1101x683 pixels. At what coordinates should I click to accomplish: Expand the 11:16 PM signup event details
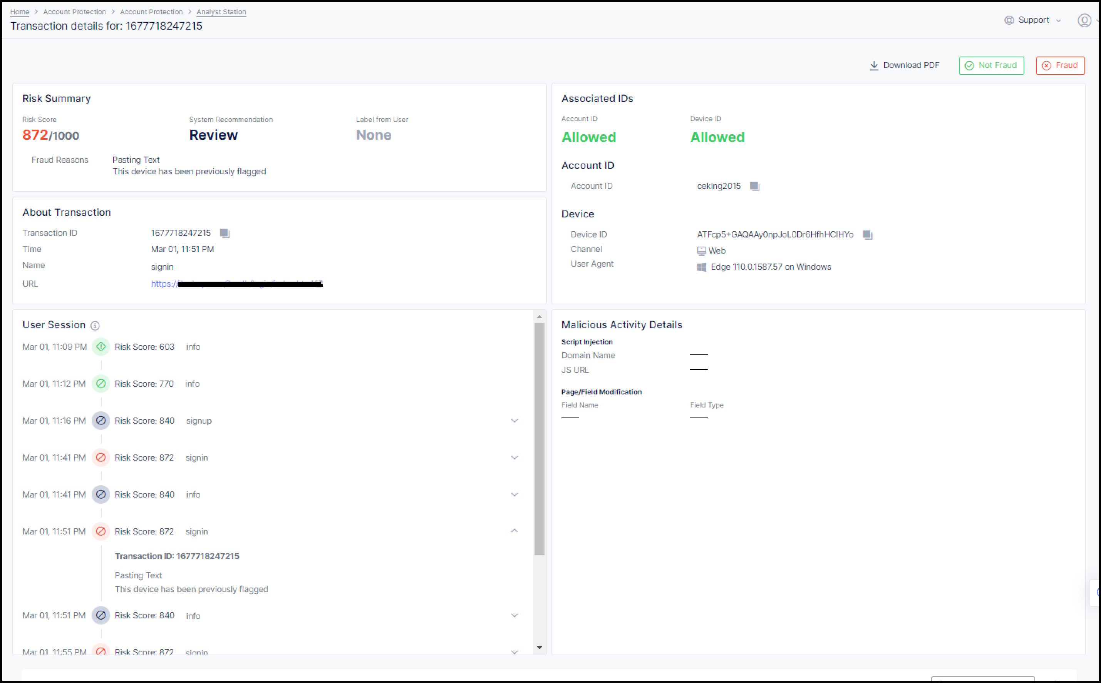514,421
